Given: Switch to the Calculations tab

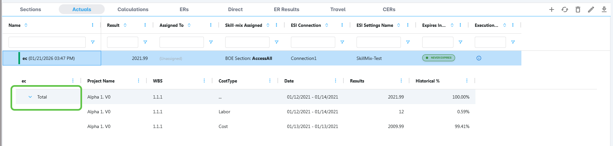Looking at the screenshot, I should (x=133, y=9).
